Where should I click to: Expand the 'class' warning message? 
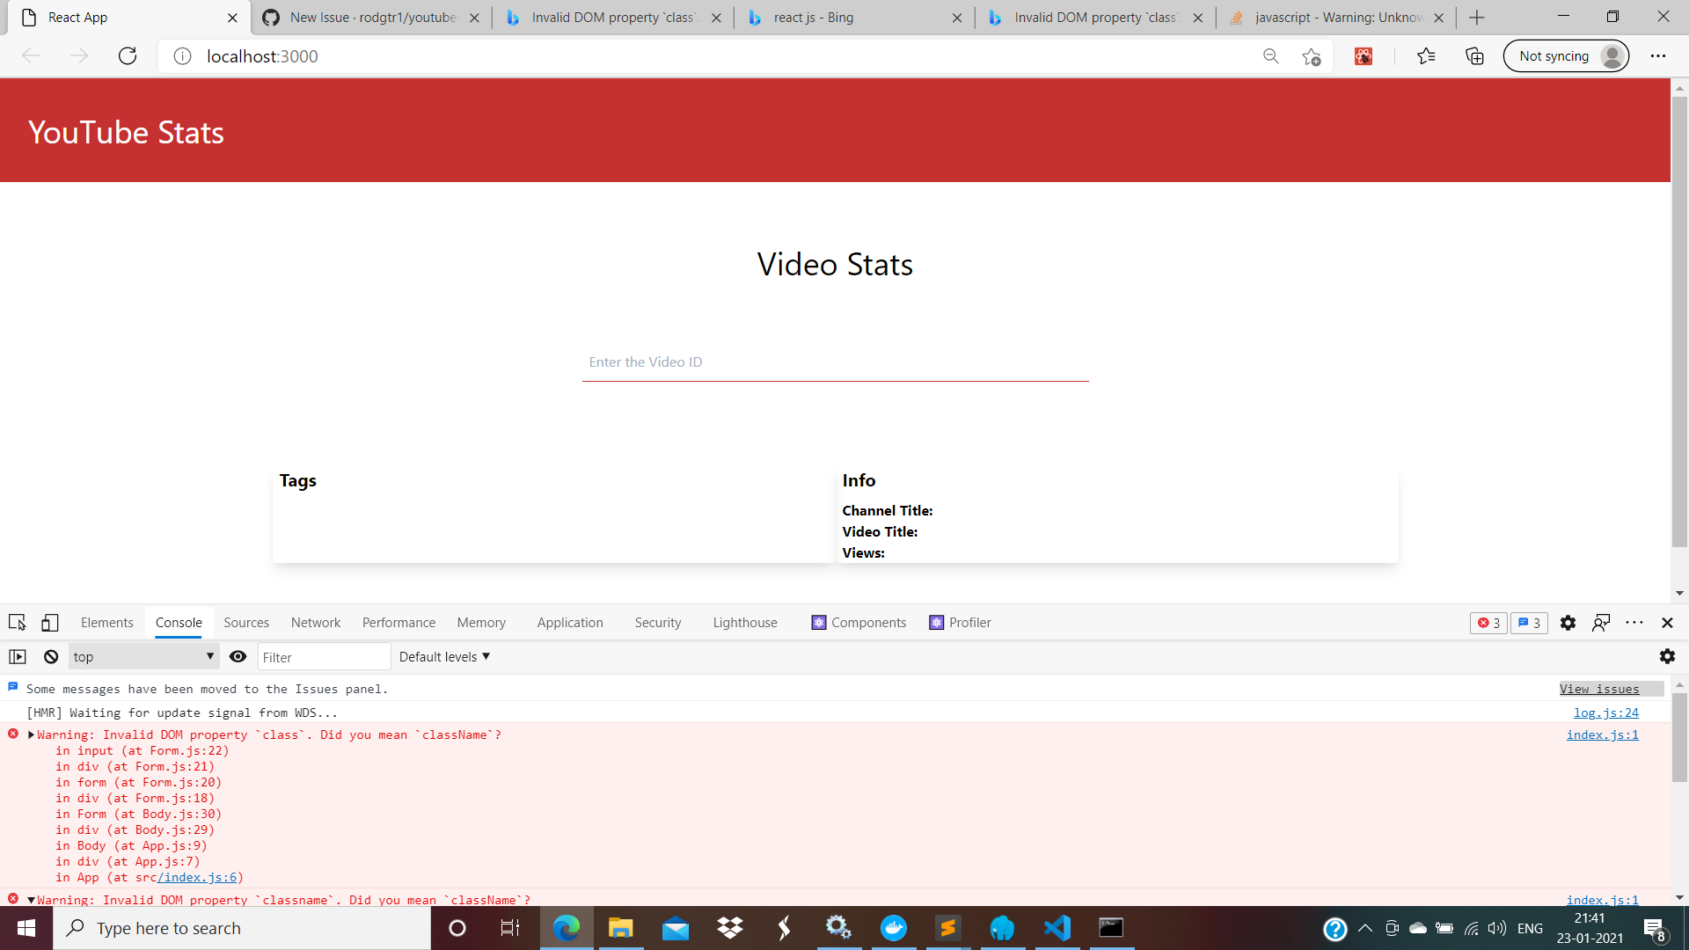(31, 734)
